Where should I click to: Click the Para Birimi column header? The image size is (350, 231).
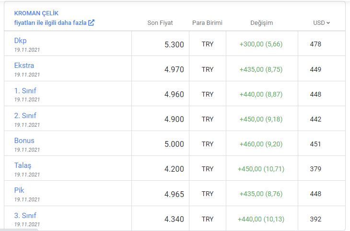(x=207, y=23)
